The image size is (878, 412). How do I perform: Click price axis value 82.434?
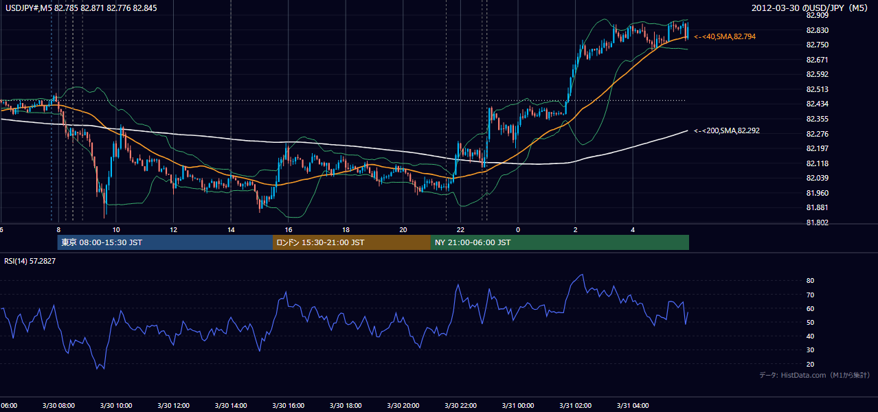click(817, 104)
